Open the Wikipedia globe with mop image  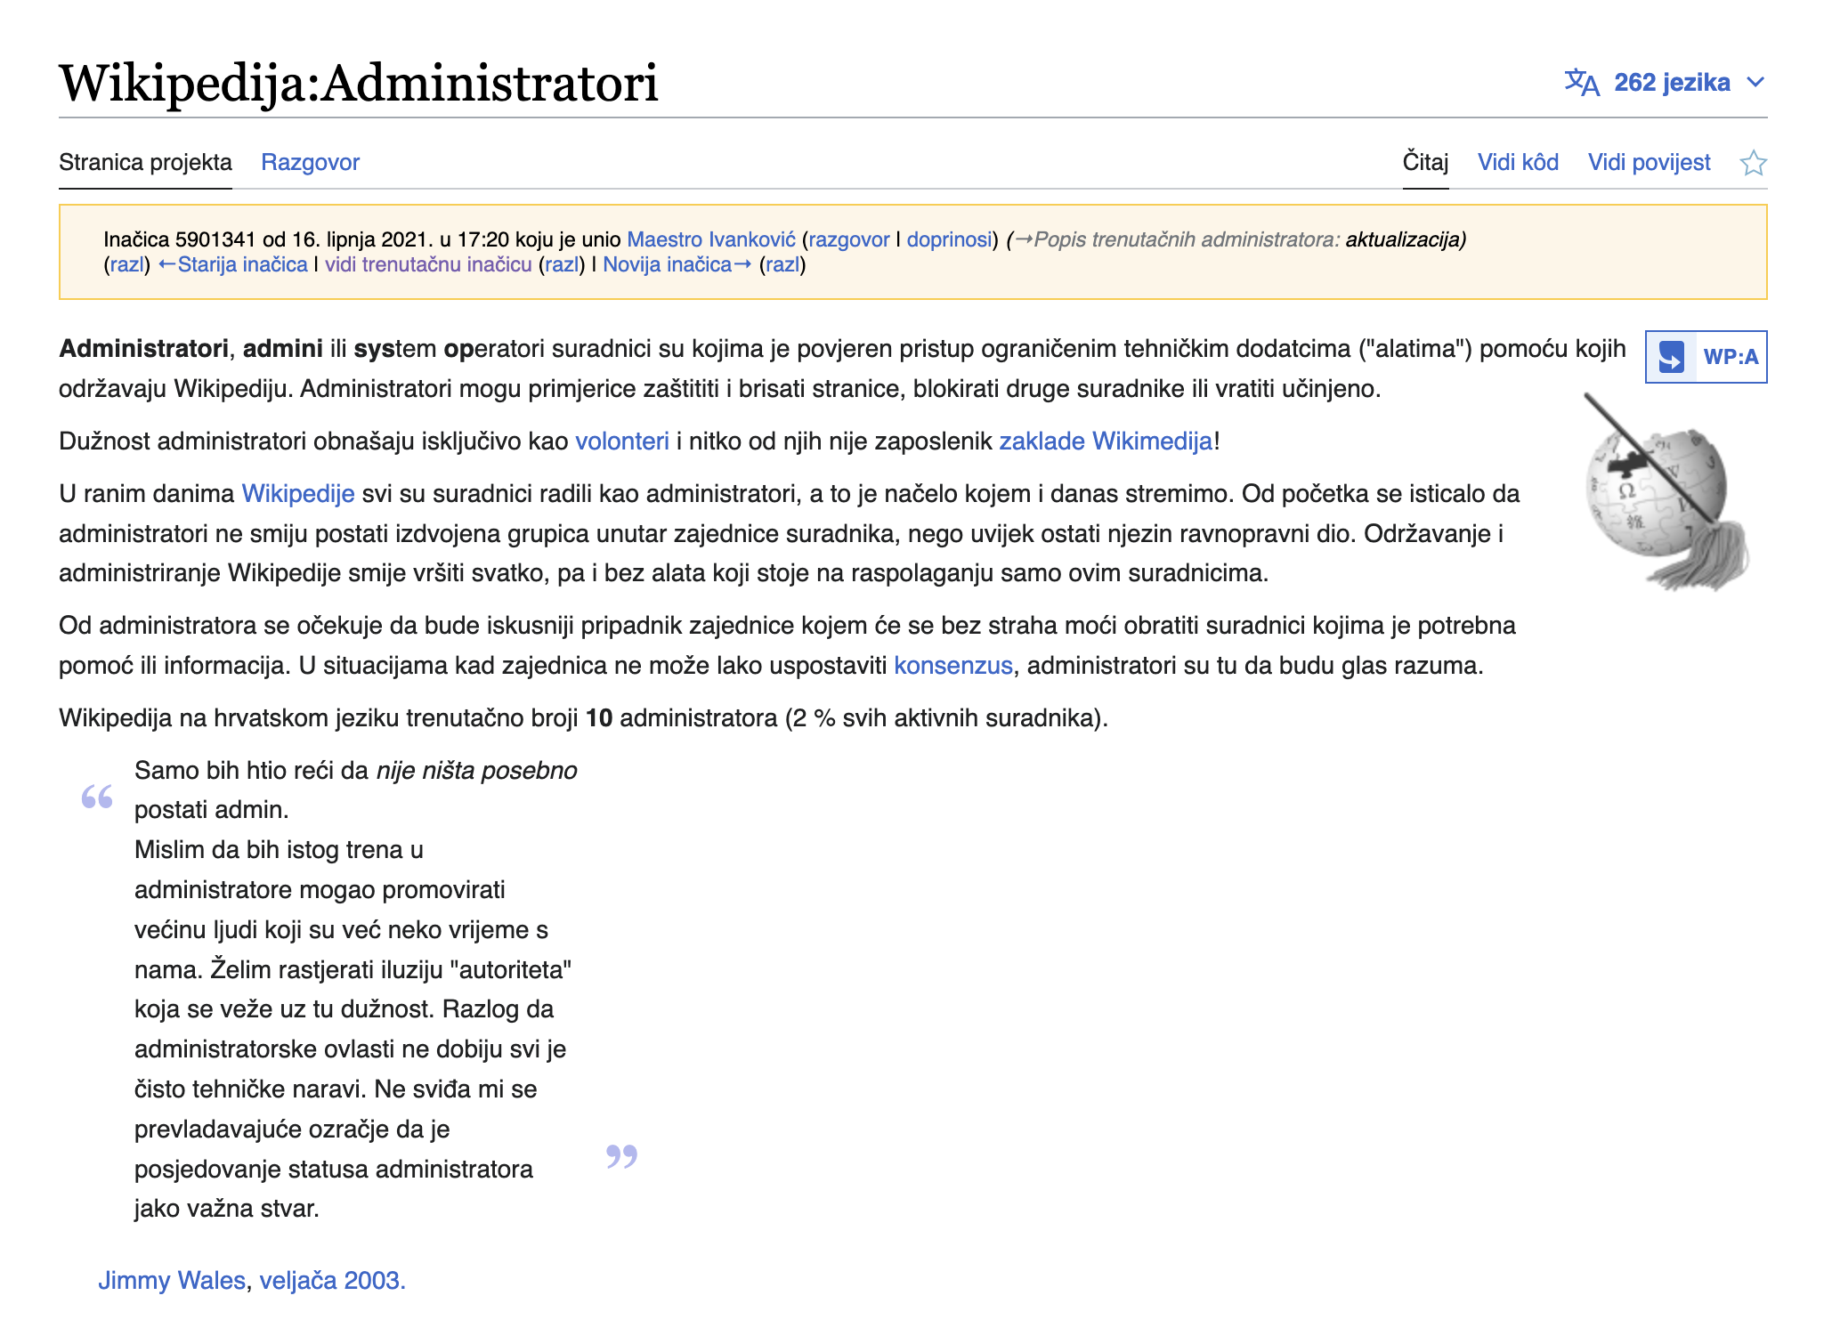tap(1666, 493)
